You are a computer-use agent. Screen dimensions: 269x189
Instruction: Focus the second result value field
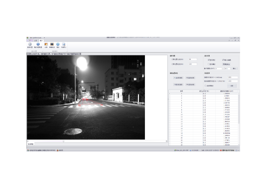coord(233,81)
